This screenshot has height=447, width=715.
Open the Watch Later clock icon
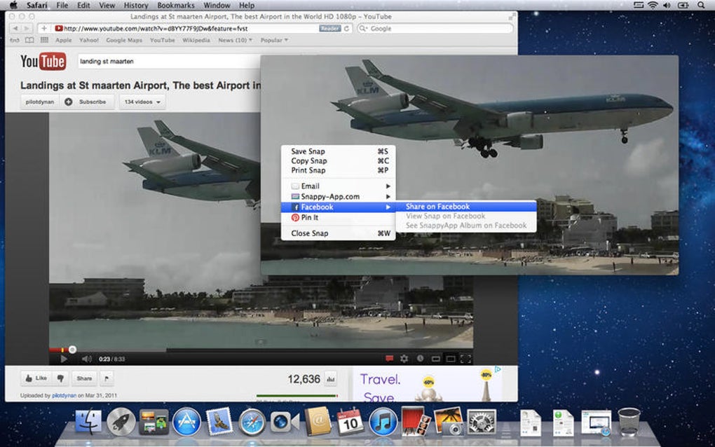tap(420, 359)
